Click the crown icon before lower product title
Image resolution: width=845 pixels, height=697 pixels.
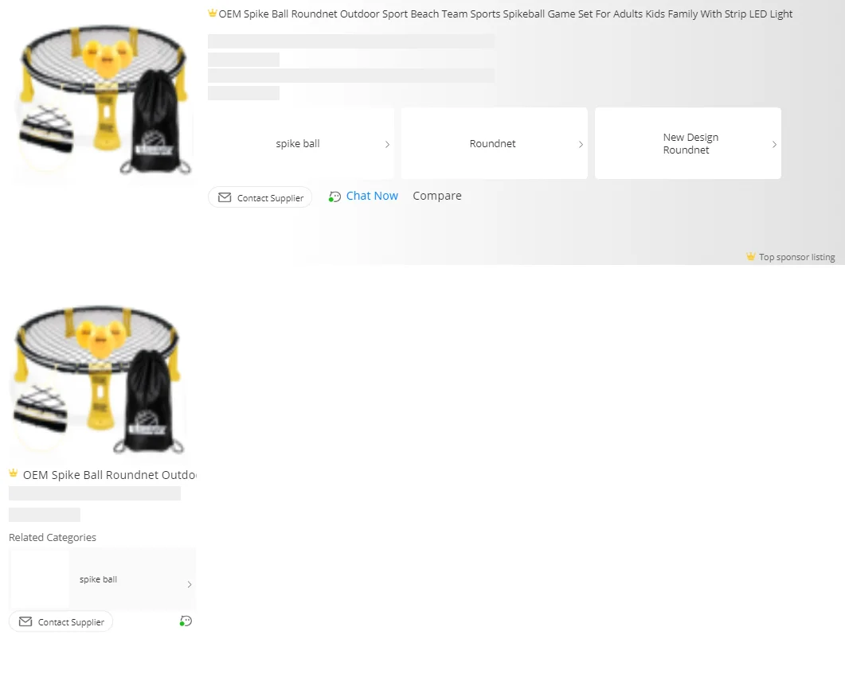[14, 473]
